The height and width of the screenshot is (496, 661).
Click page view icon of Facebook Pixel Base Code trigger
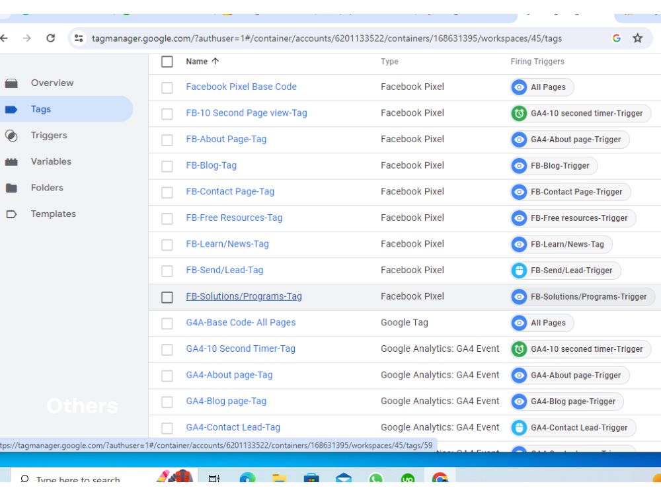(x=519, y=87)
